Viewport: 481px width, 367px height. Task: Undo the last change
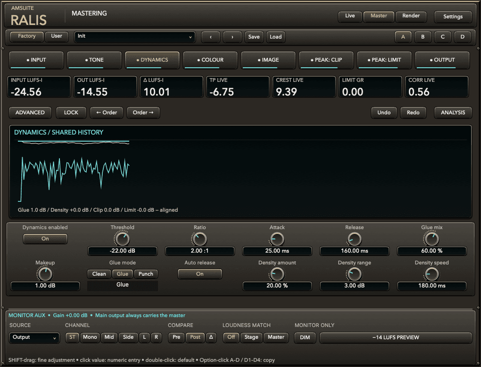pyautogui.click(x=384, y=112)
